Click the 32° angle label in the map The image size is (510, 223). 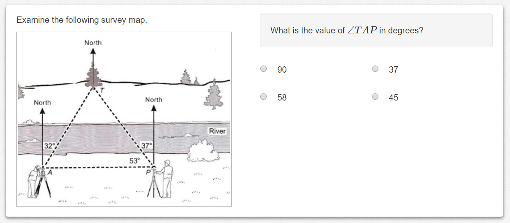click(50, 146)
